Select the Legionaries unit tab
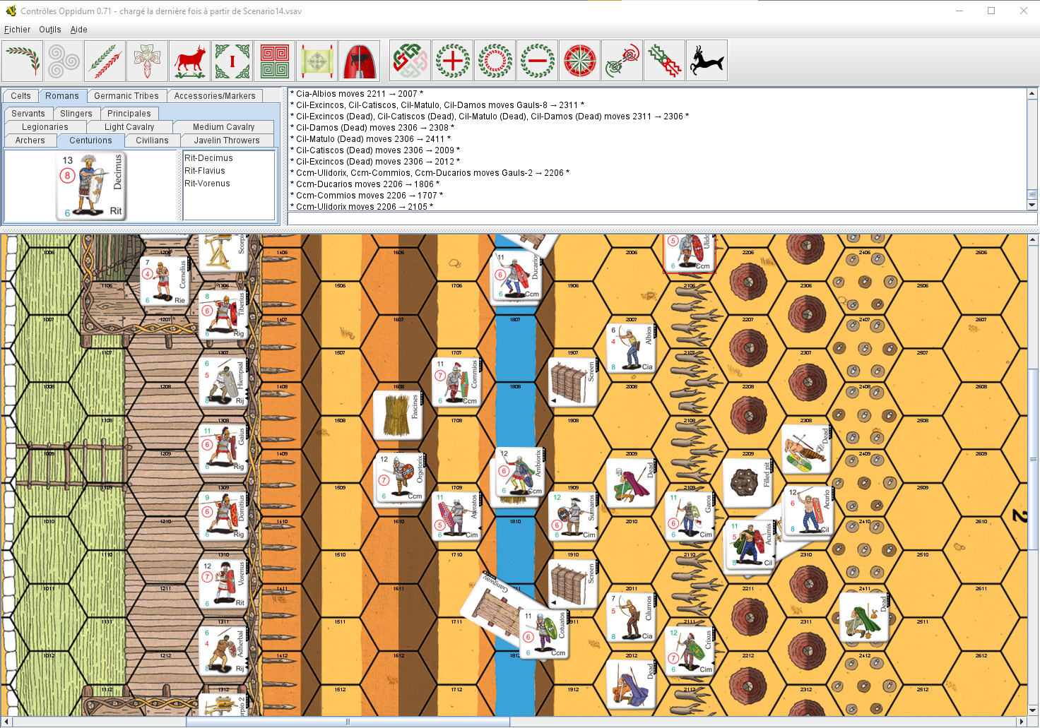Screen dimensions: 1040x728 [x=45, y=127]
